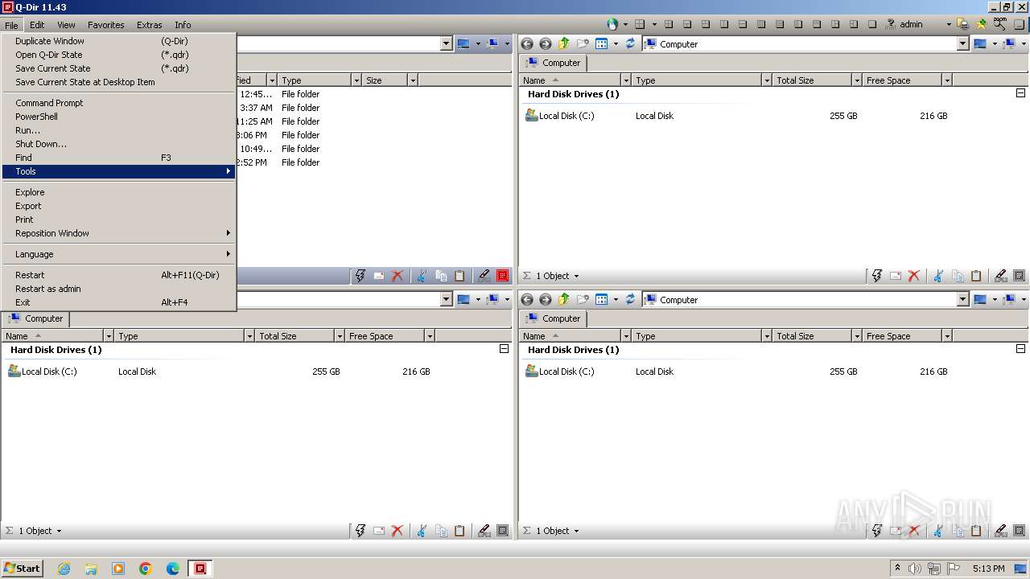The width and height of the screenshot is (1030, 579).
Task: Refresh the bottom-right pane
Action: click(x=630, y=300)
